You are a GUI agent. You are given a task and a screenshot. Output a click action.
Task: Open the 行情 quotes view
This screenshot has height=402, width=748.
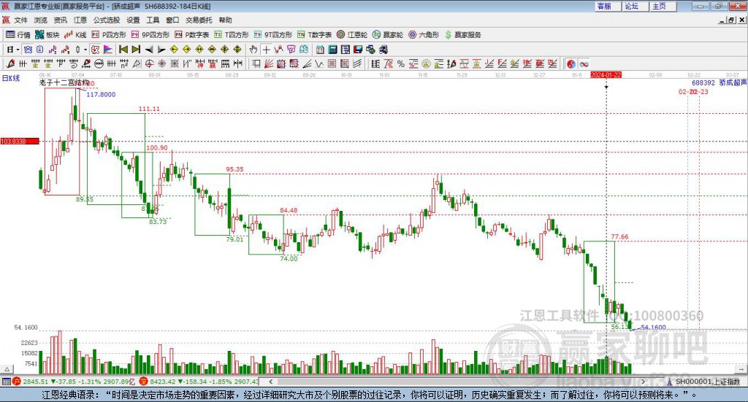tap(18, 35)
